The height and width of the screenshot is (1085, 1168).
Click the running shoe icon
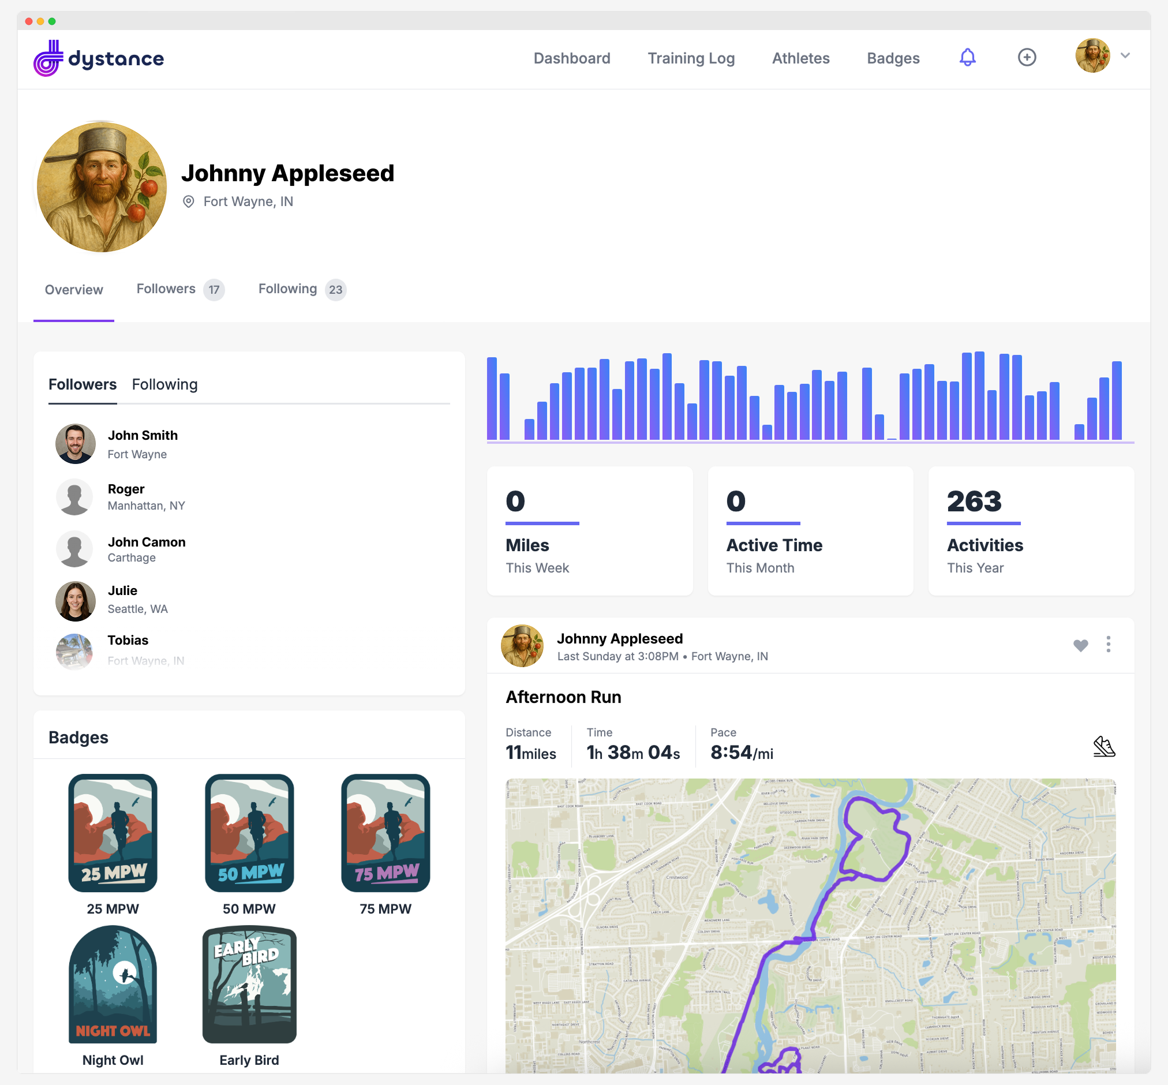pyautogui.click(x=1103, y=747)
